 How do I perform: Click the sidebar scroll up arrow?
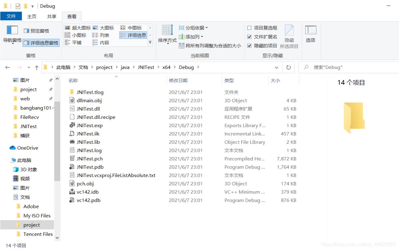point(57,79)
